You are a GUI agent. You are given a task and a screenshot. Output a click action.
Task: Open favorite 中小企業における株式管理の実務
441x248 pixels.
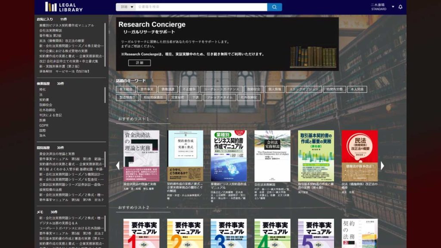pos(63,51)
